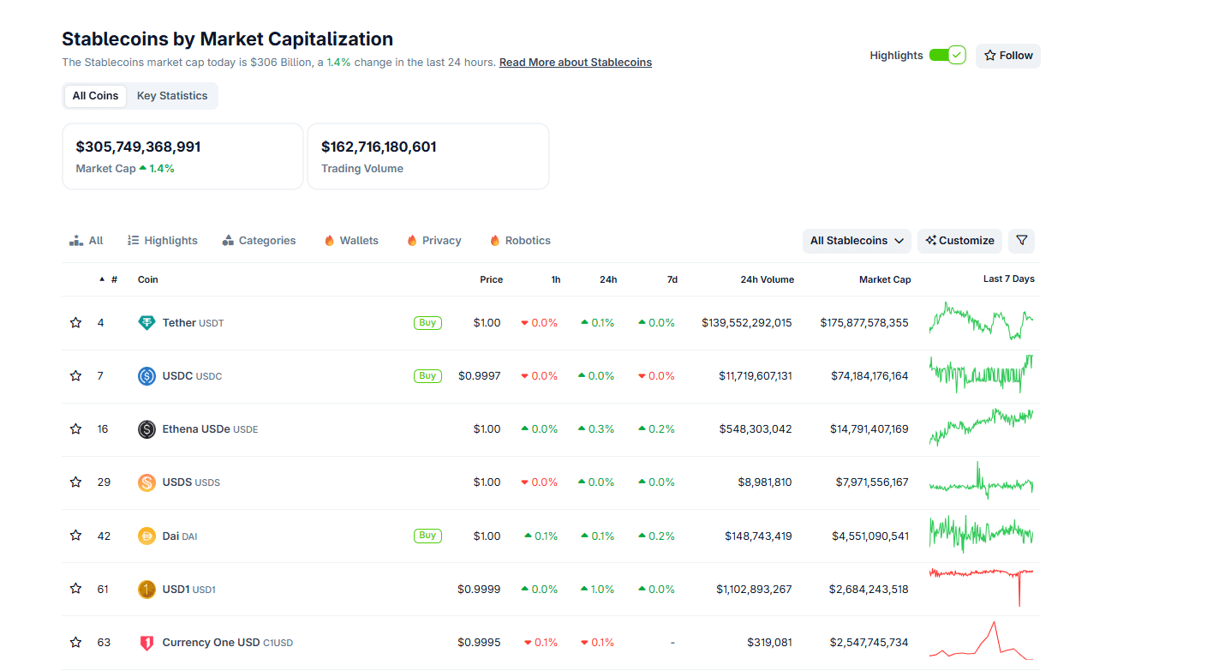Open the All Stablecoins dropdown

[x=856, y=241]
